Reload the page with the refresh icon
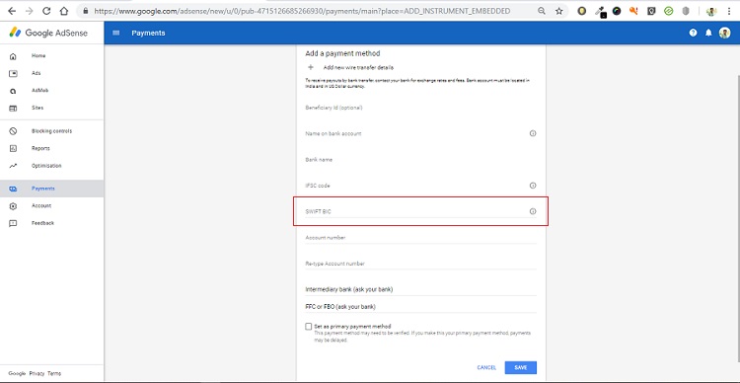Screen dimensions: 740x383 [x=46, y=11]
